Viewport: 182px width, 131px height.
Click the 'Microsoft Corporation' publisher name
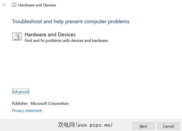[49, 103]
